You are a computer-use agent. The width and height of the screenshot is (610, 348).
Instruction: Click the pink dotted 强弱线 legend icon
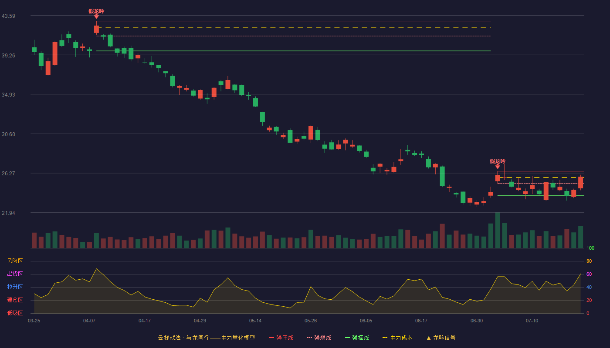(x=309, y=338)
